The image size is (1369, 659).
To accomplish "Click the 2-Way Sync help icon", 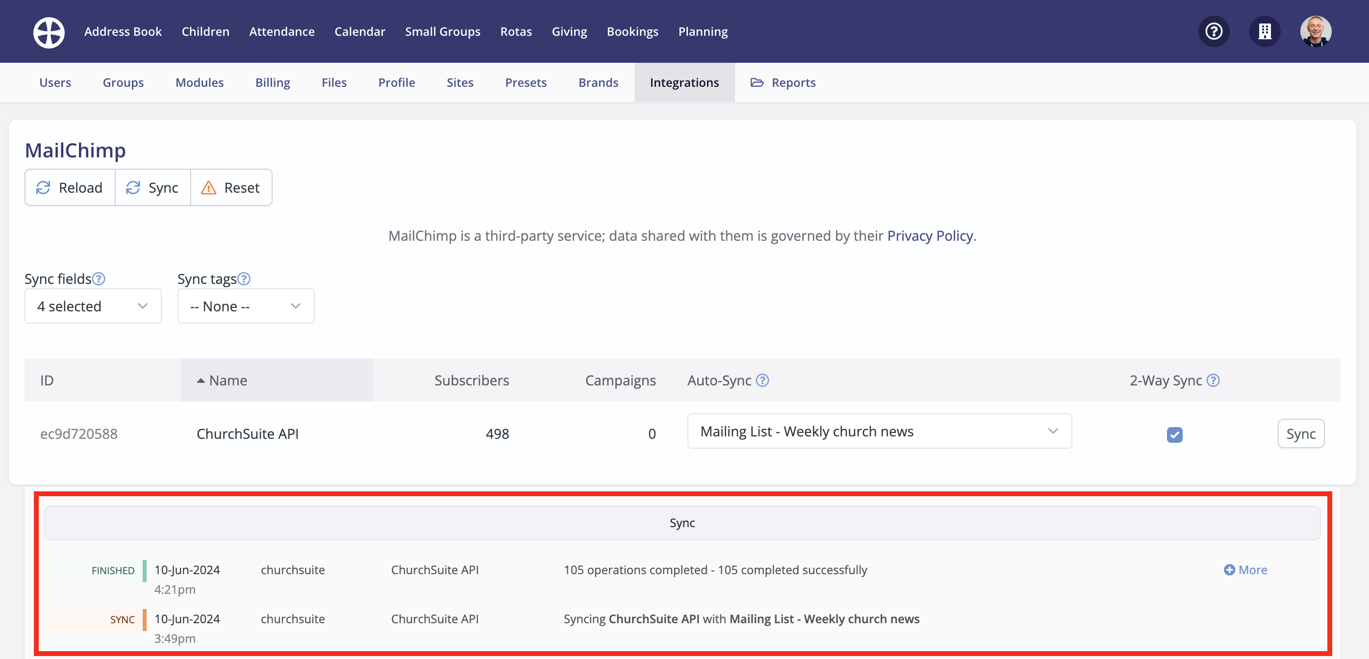I will 1213,380.
